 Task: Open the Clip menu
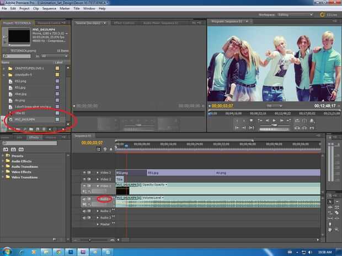click(x=36, y=8)
